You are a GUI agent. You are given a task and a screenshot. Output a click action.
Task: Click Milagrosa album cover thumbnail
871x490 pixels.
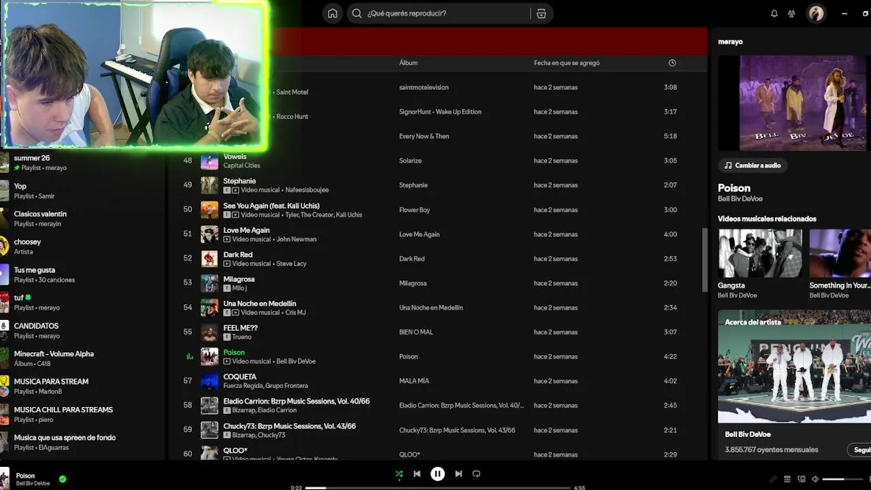(210, 283)
